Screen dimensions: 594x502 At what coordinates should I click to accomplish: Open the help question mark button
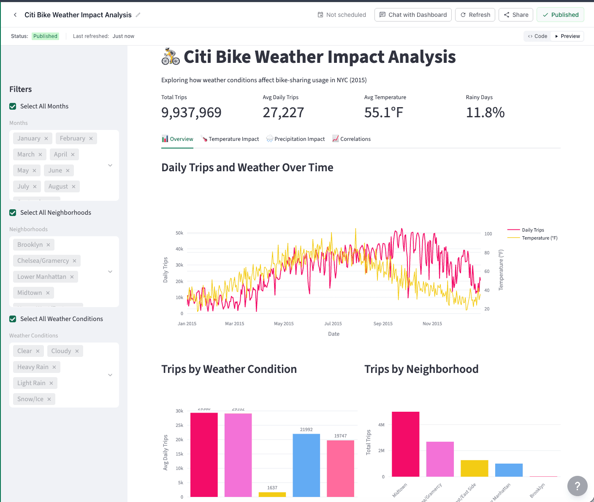pyautogui.click(x=577, y=486)
